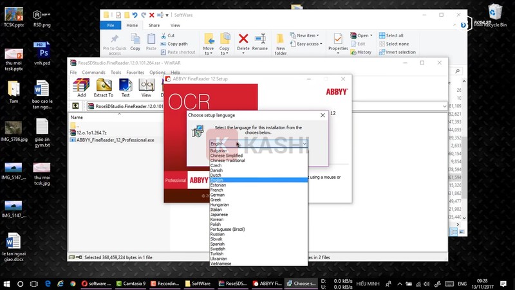Collapse the setup language dropdown arrow
This screenshot has width=515, height=290.
click(x=304, y=144)
